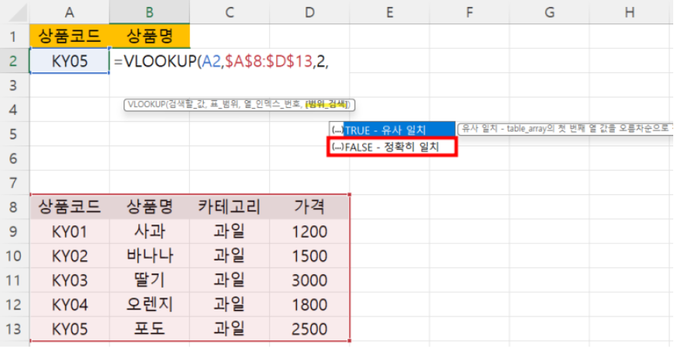The width and height of the screenshot is (674, 349).
Task: Click the select-all corner of the sheet
Action: click(x=14, y=12)
